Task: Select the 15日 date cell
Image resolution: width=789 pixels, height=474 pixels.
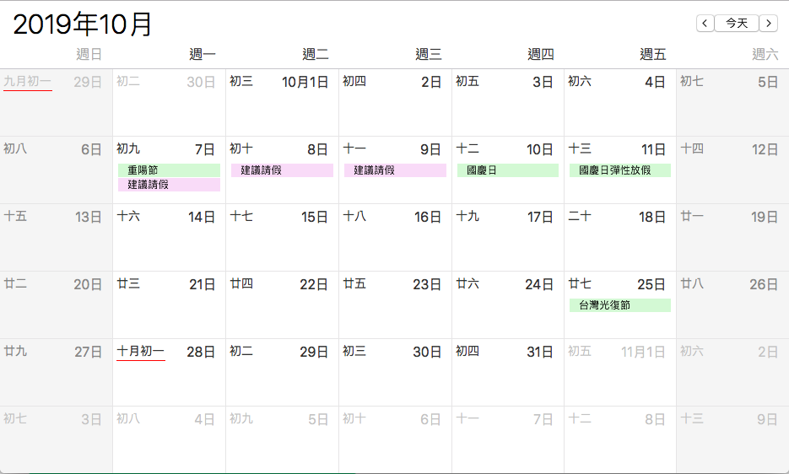Action: (x=283, y=238)
